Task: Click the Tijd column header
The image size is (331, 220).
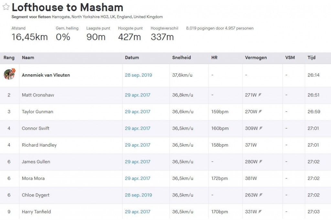Action: coord(311,58)
